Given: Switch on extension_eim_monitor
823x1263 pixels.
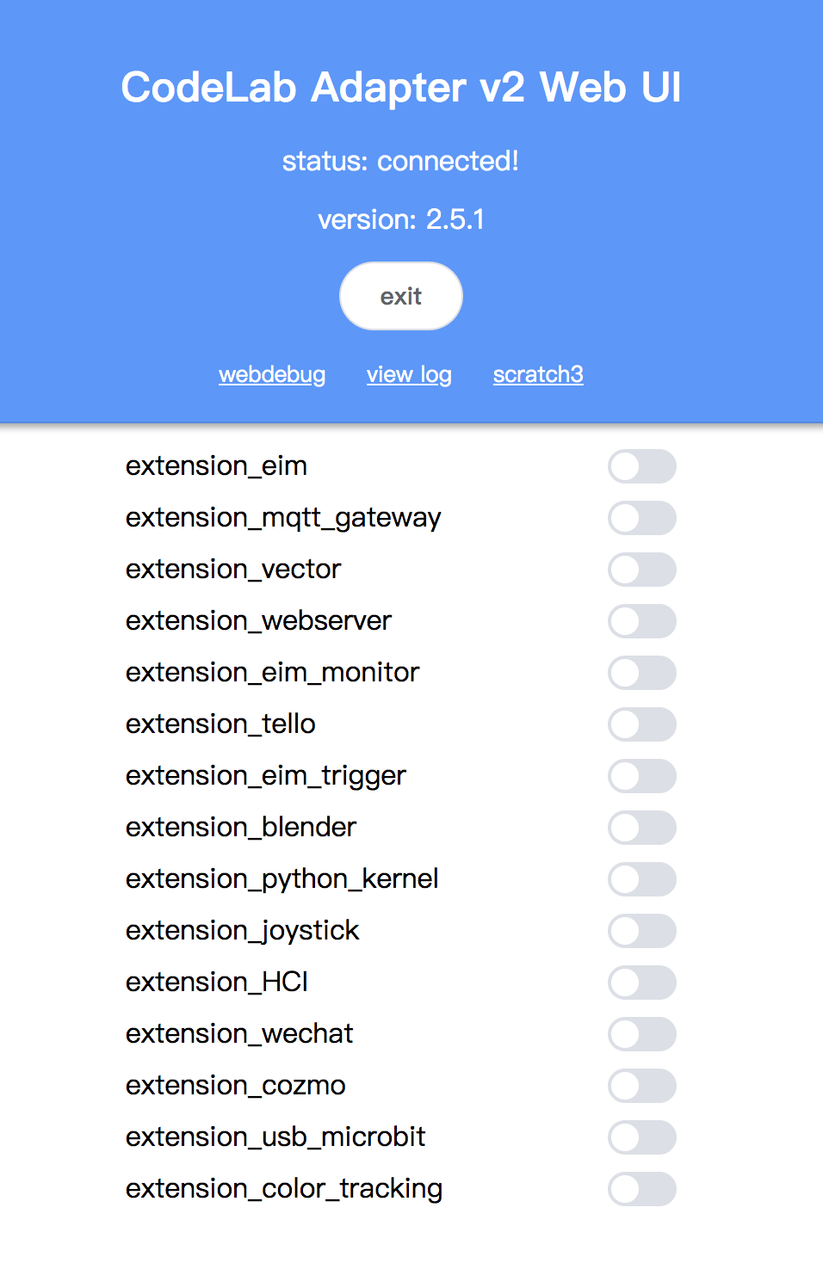Looking at the screenshot, I should pyautogui.click(x=641, y=673).
